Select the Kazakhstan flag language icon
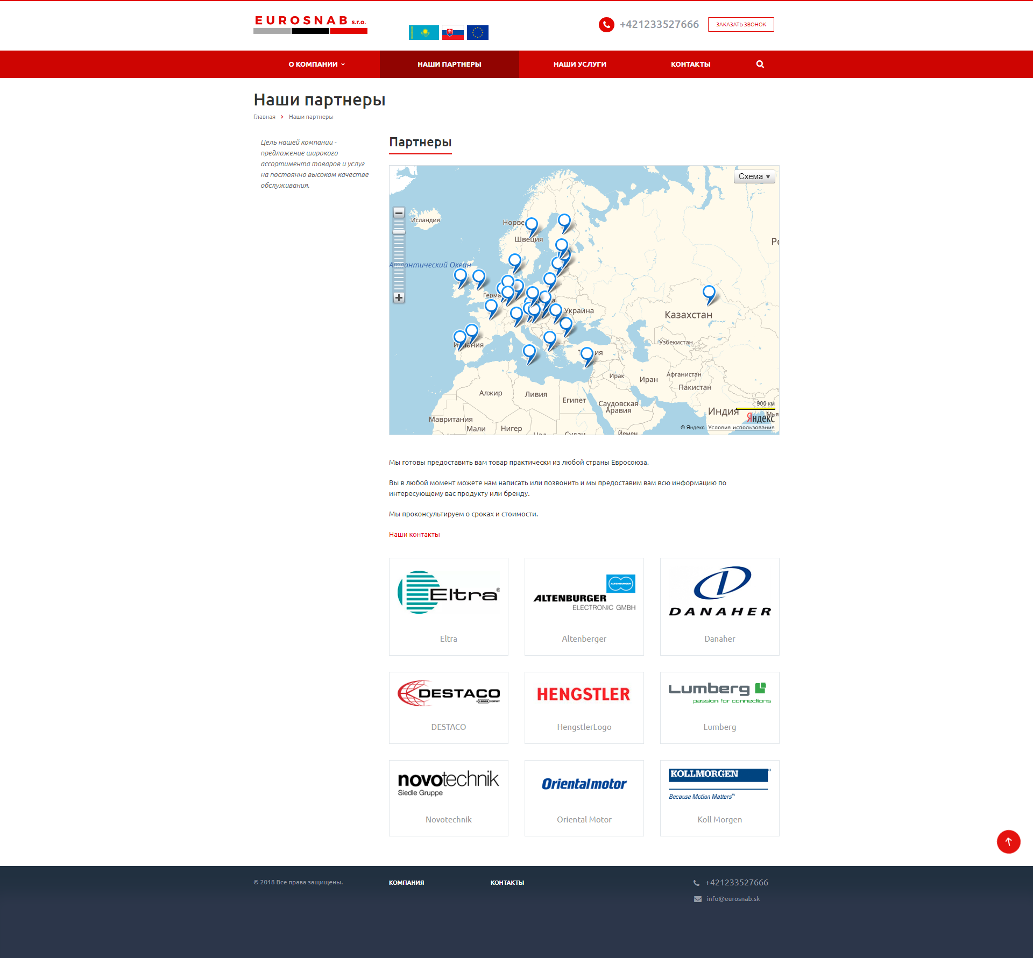The height and width of the screenshot is (958, 1033). 424,33
